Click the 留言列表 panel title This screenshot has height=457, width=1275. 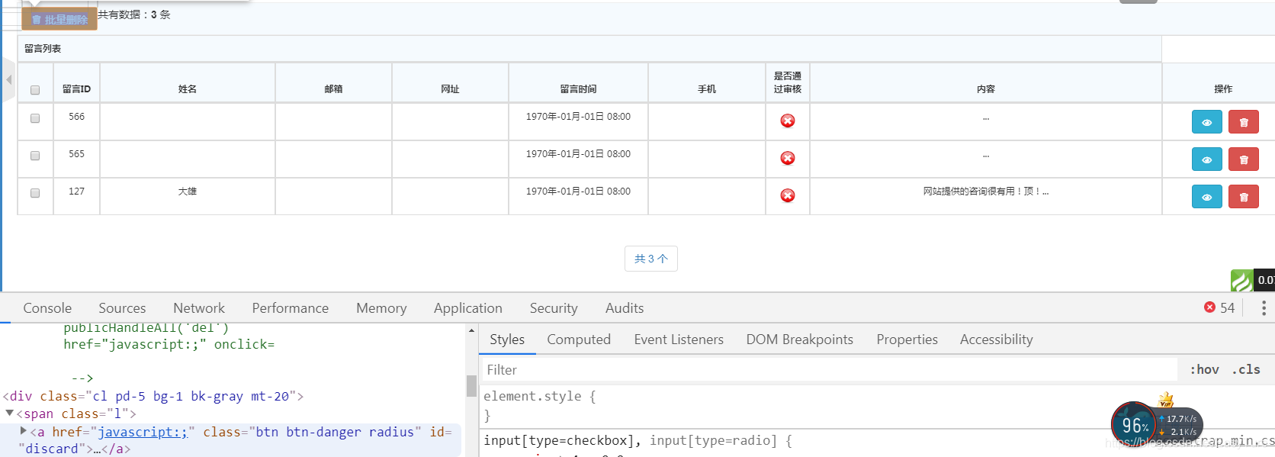click(x=43, y=49)
